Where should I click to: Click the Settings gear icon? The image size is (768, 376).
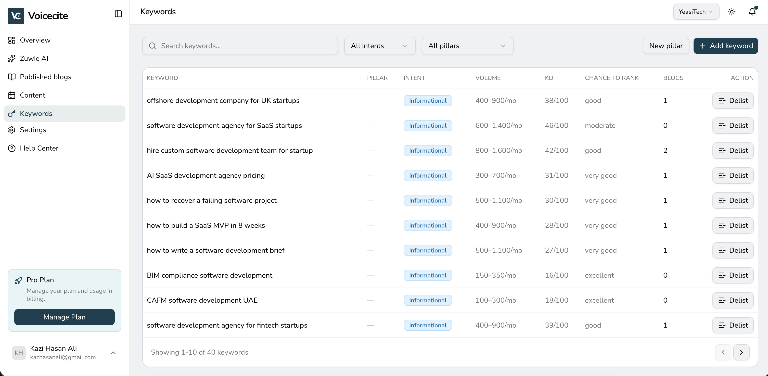[x=12, y=130]
